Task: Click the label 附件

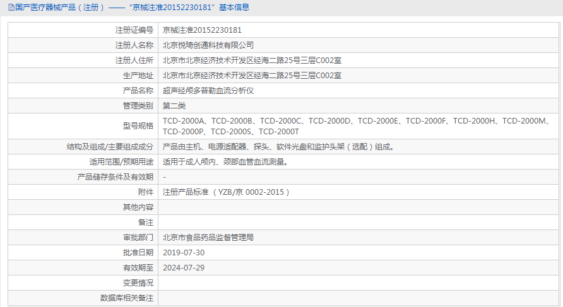Action: click(x=146, y=192)
